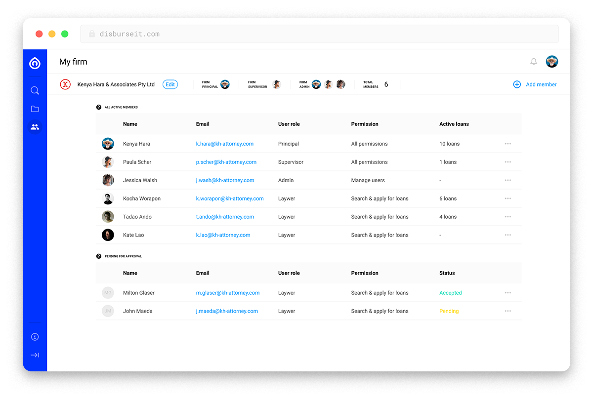The image size is (593, 395).
Task: Open email m.glaser@kh-attorney.com
Action: pos(228,293)
